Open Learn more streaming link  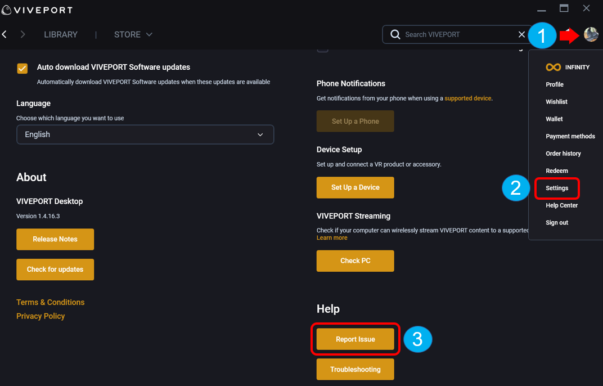coord(332,238)
